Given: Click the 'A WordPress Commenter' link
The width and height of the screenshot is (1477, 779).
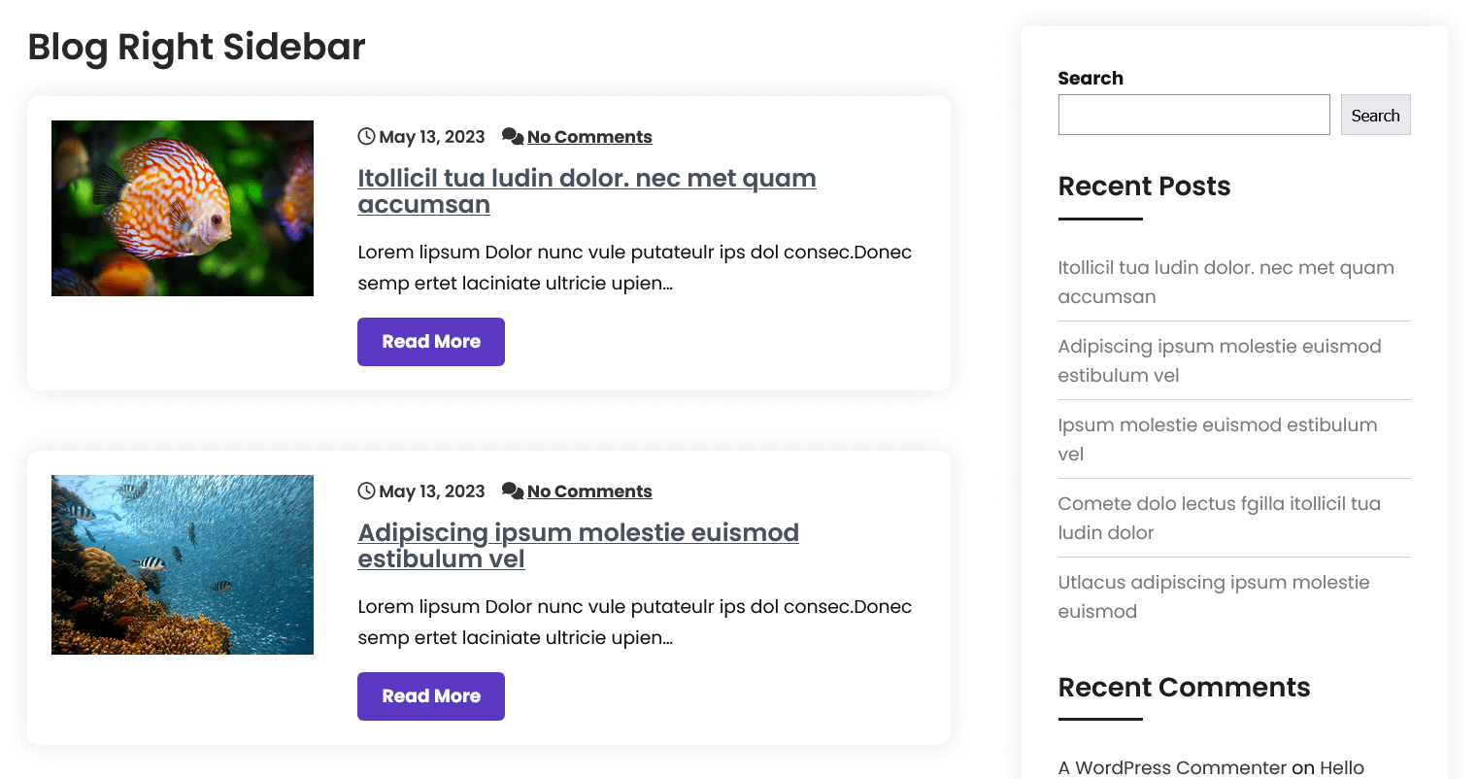Looking at the screenshot, I should coord(1172,767).
